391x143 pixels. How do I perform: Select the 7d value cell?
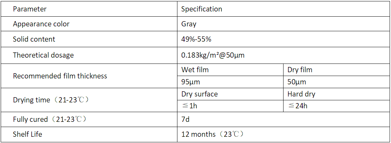pos(284,119)
